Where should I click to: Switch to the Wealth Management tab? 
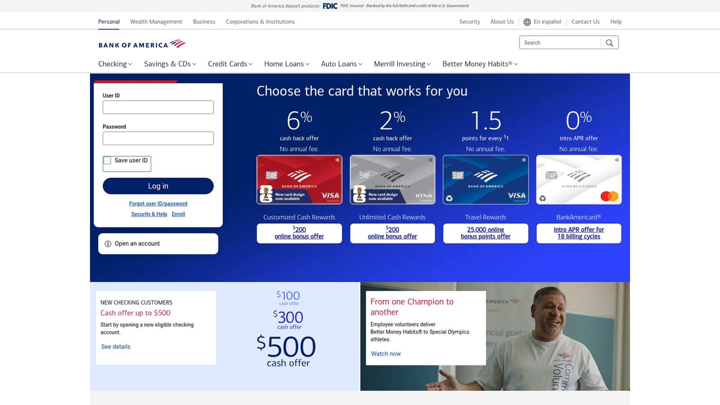tap(156, 22)
